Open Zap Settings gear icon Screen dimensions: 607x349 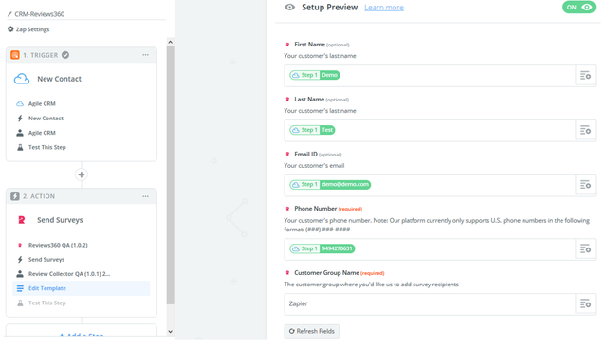pos(10,29)
